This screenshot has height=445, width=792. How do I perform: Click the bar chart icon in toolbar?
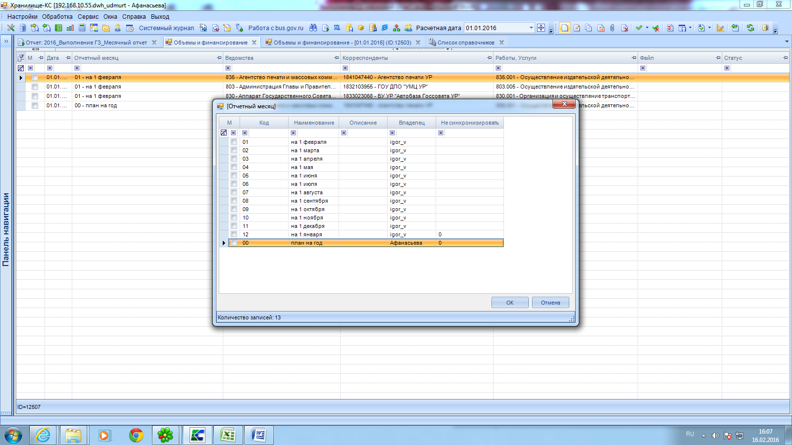70,28
